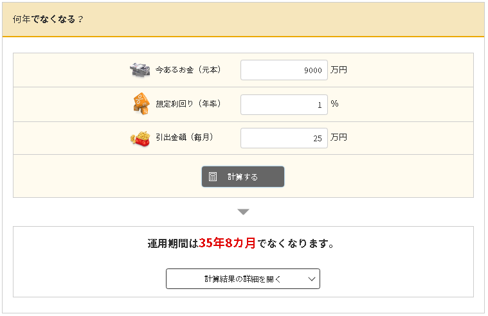Click the cash stack icon beside 今あるお金
The height and width of the screenshot is (316, 488).
pos(140,70)
